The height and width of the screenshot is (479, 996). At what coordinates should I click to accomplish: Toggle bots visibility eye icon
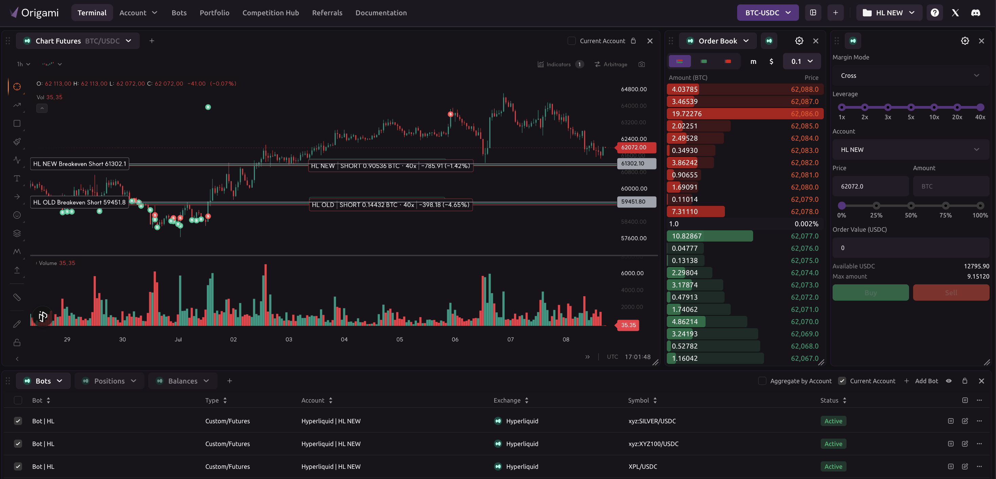pyautogui.click(x=949, y=381)
